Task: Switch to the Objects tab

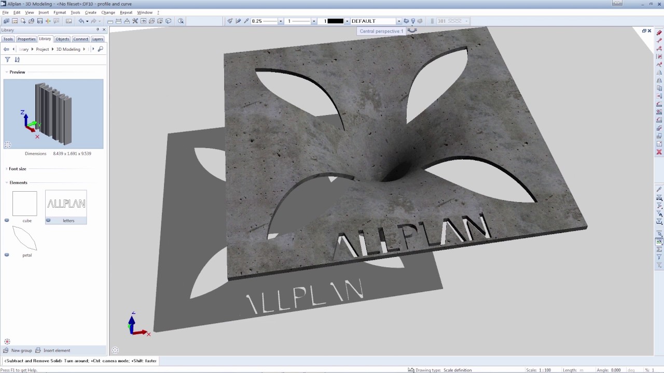Action: pos(62,39)
